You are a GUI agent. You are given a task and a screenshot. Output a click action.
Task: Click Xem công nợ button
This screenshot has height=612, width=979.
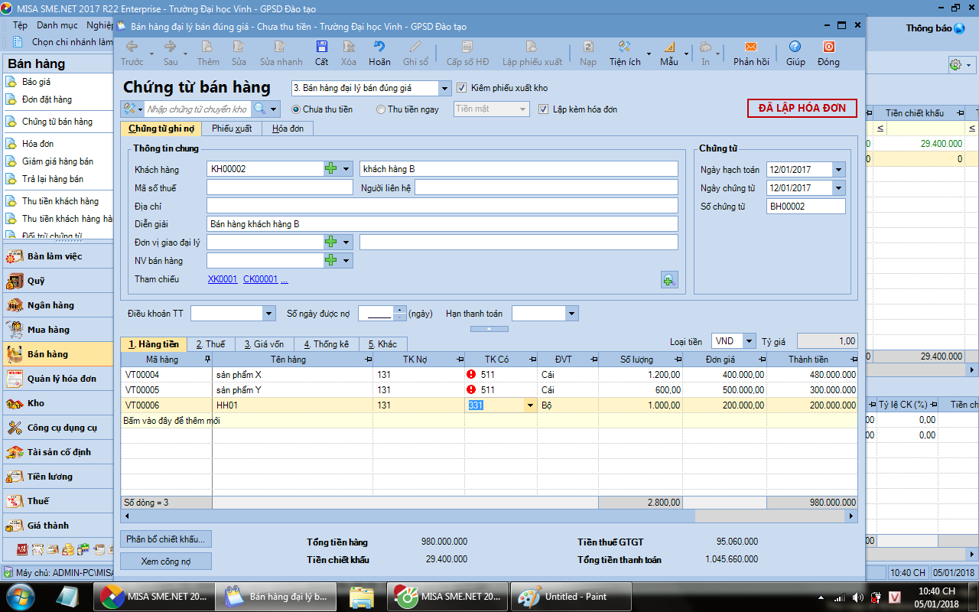point(166,562)
